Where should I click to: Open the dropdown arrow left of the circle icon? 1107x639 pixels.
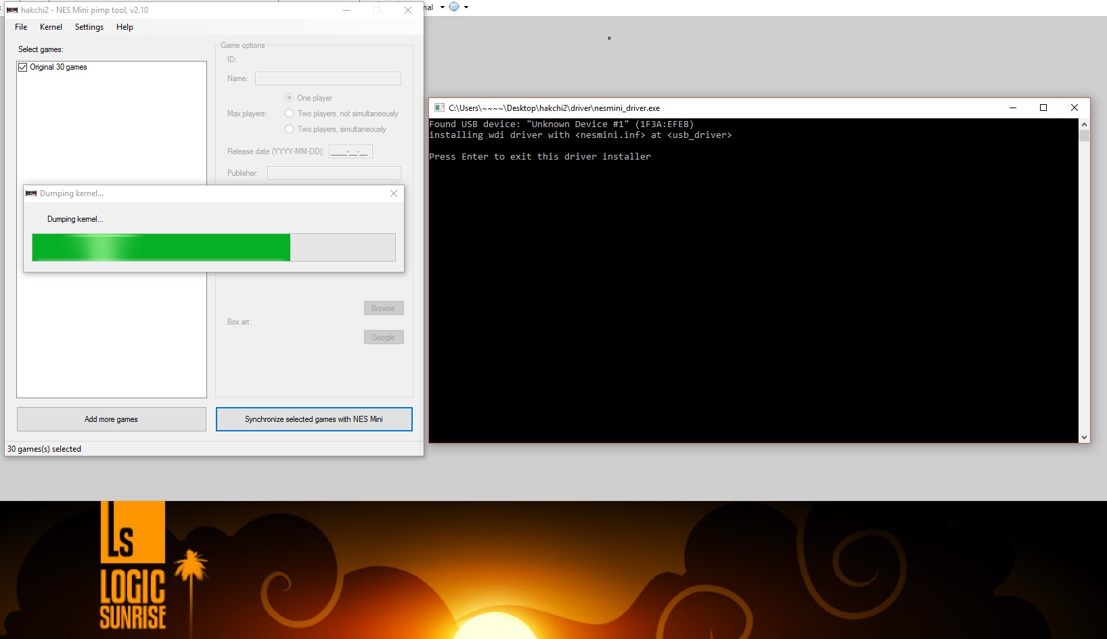(443, 7)
